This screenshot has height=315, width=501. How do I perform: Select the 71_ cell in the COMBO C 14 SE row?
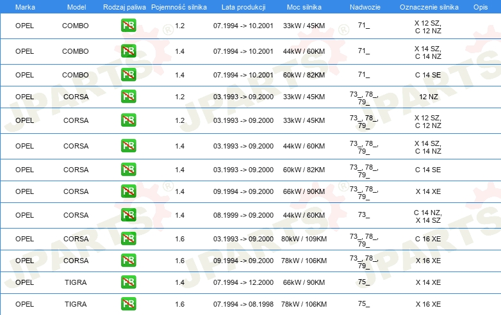(x=364, y=74)
